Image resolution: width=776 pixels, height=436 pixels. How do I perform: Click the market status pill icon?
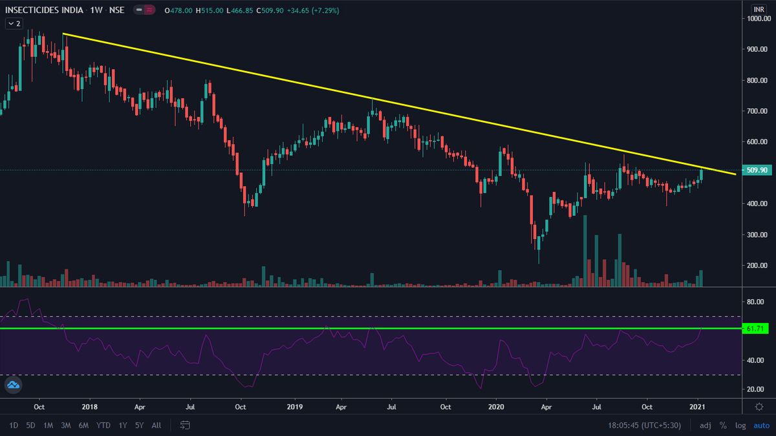pos(145,10)
